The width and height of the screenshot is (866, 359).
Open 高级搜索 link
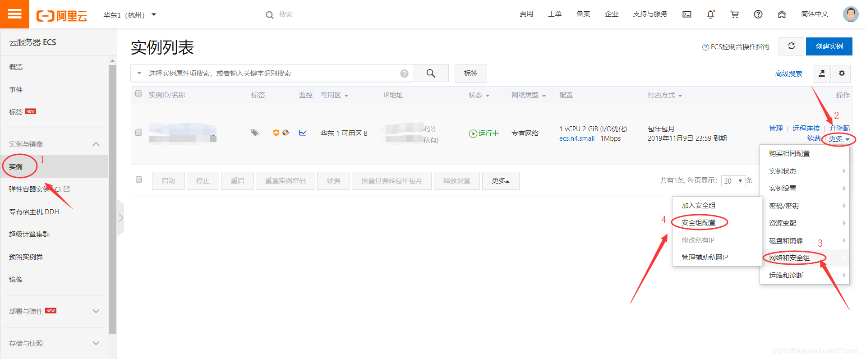pyautogui.click(x=788, y=74)
